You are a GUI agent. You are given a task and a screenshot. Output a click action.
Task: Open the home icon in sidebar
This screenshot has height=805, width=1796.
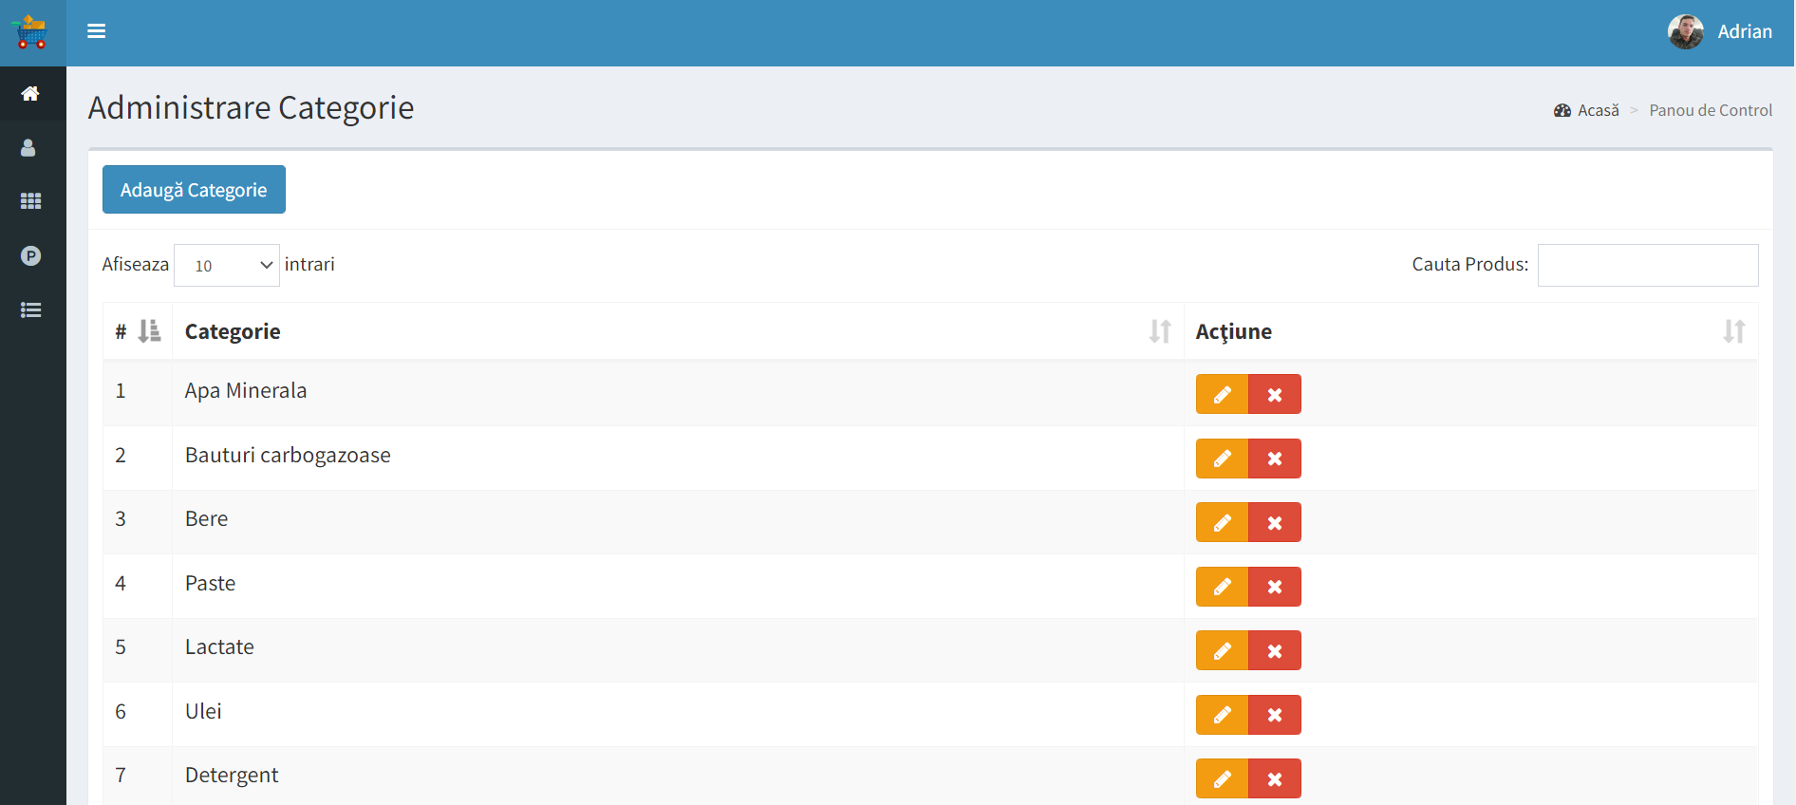[x=30, y=93]
